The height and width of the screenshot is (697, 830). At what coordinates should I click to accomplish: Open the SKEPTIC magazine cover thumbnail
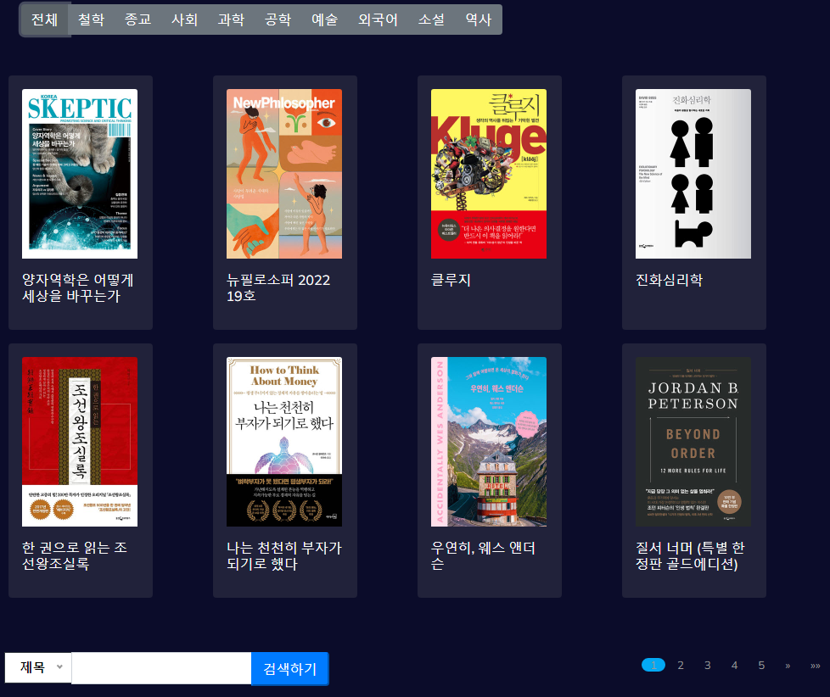[80, 174]
